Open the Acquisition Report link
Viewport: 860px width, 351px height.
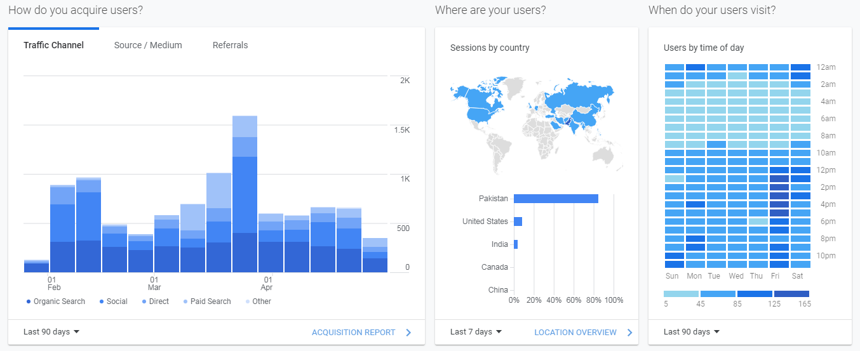(353, 332)
